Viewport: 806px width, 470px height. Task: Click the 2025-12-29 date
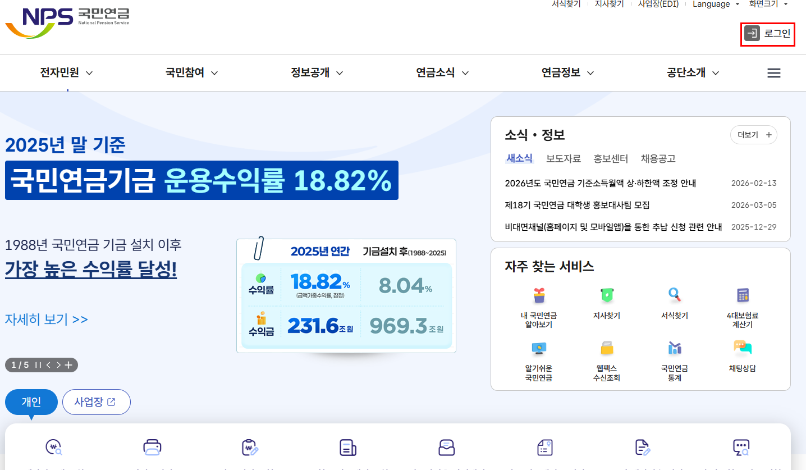coord(754,227)
